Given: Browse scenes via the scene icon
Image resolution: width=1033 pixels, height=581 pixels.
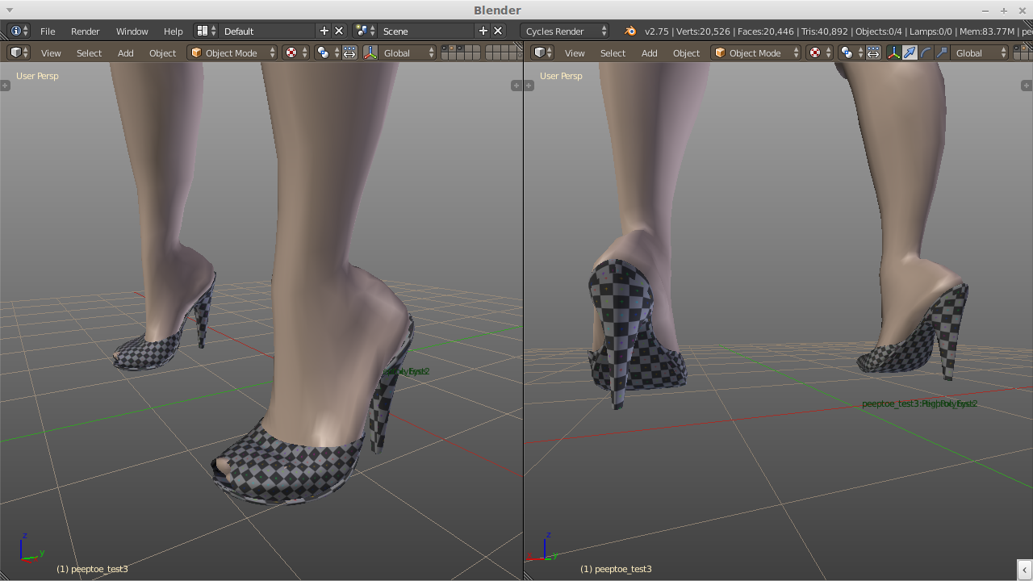Looking at the screenshot, I should point(366,31).
